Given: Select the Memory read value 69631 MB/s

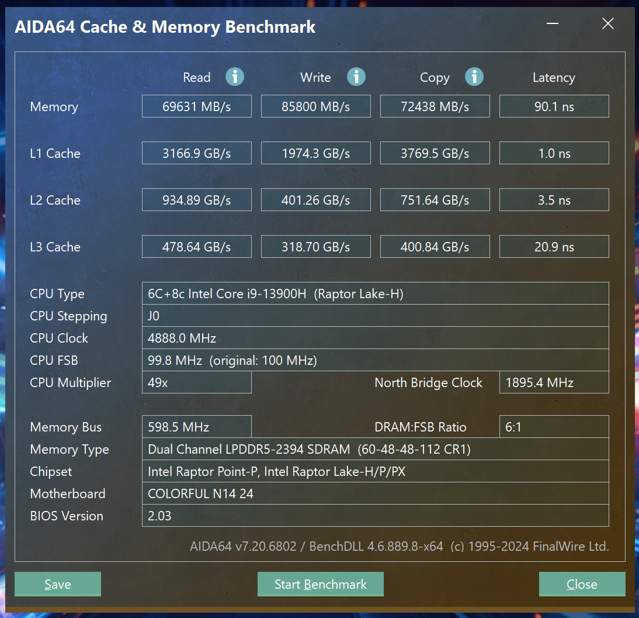Looking at the screenshot, I should pos(197,106).
